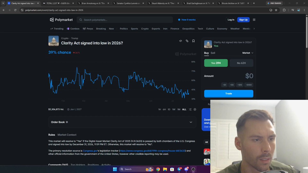Viewport: 308px width, 173px height.
Task: Click the Search polymarkets field
Action: [x=125, y=20]
